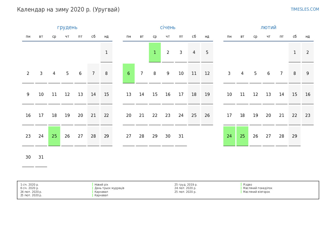Click legend date '1 січ. 2020 р.'
The height and width of the screenshot is (238, 336).
(x=29, y=184)
